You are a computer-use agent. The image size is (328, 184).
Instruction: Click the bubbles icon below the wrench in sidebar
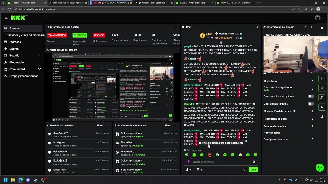[x=322, y=117]
